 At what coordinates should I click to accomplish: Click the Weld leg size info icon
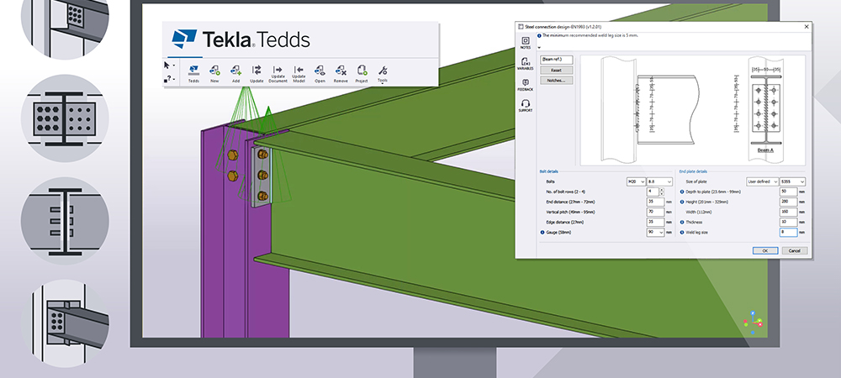(x=682, y=233)
